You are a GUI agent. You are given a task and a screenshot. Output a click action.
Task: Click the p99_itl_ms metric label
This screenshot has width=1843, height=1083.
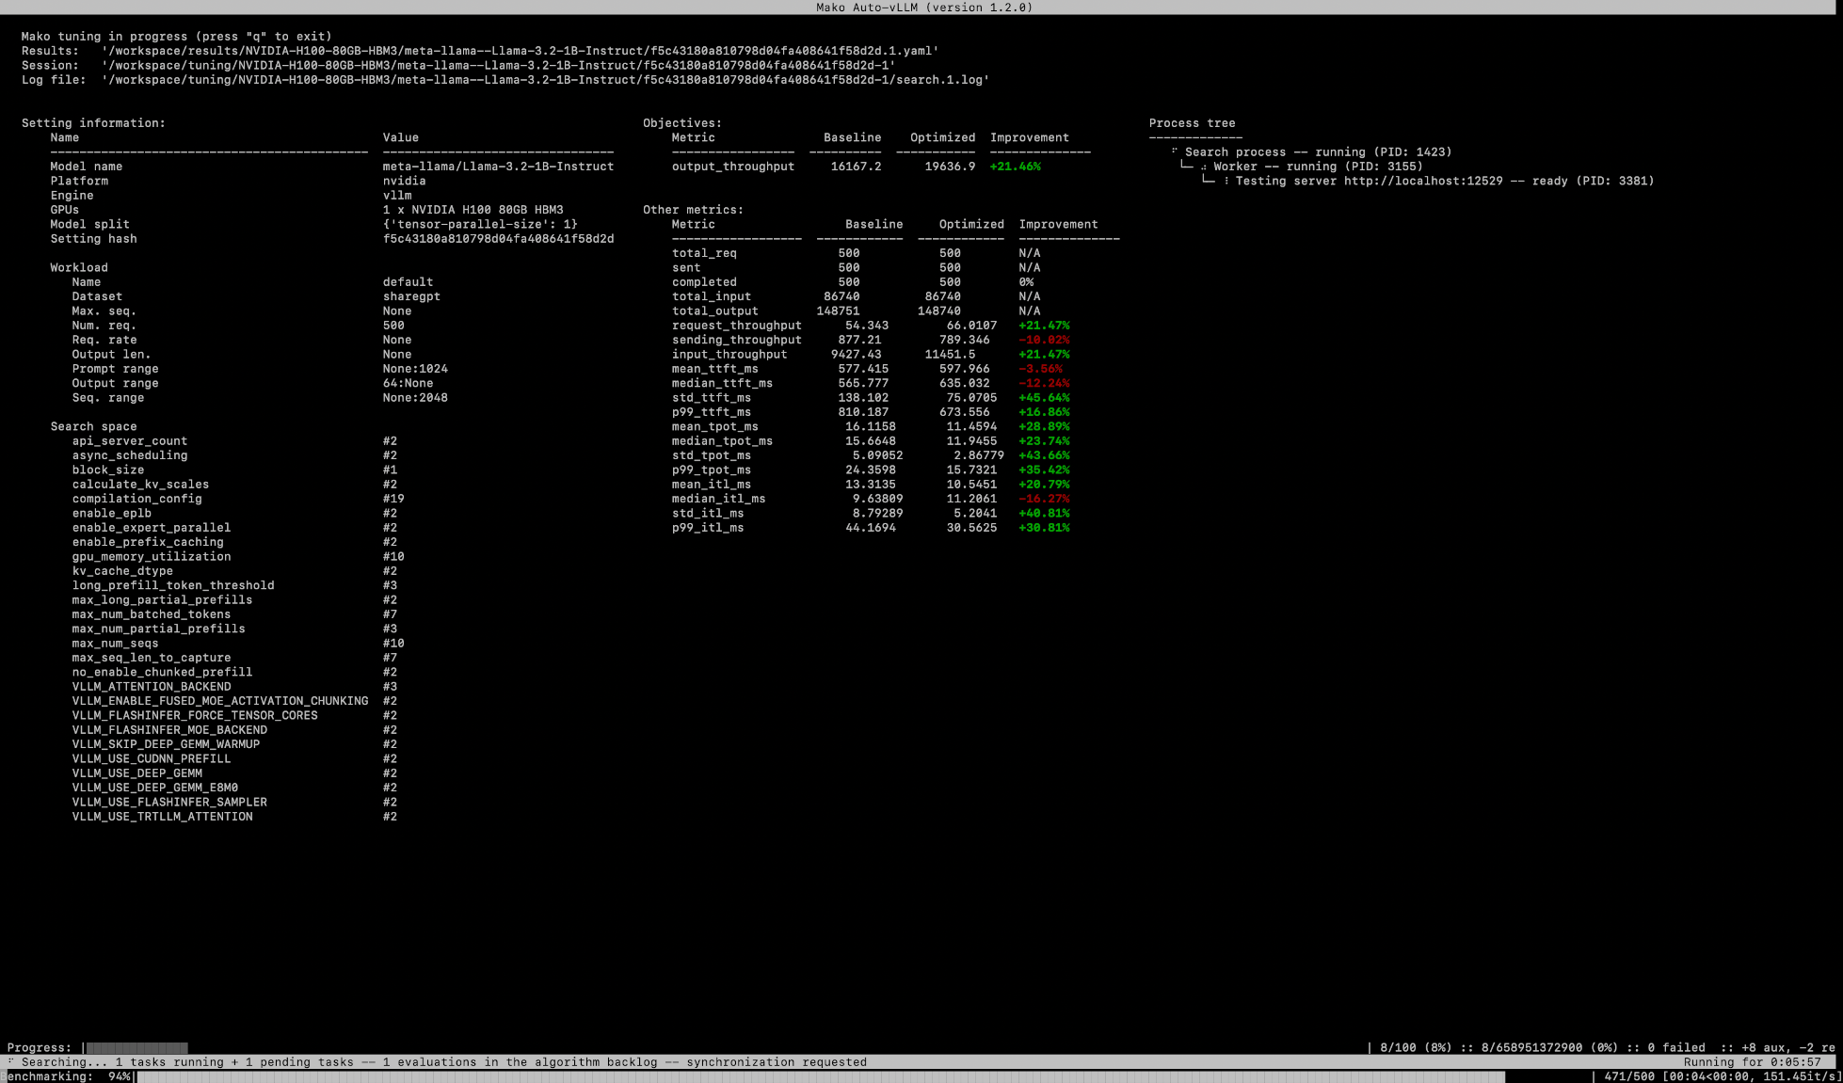[x=708, y=528]
